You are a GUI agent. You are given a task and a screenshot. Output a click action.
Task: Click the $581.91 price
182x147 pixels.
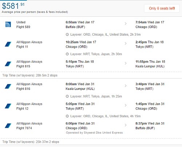(x=13, y=6)
